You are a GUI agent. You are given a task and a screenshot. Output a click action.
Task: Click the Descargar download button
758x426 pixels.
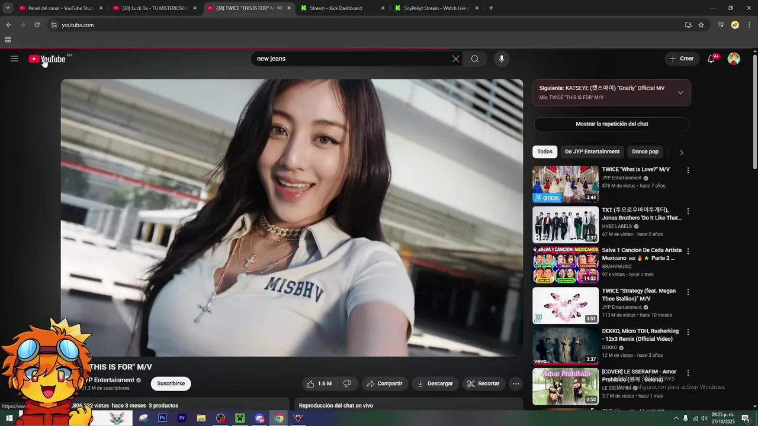click(435, 383)
